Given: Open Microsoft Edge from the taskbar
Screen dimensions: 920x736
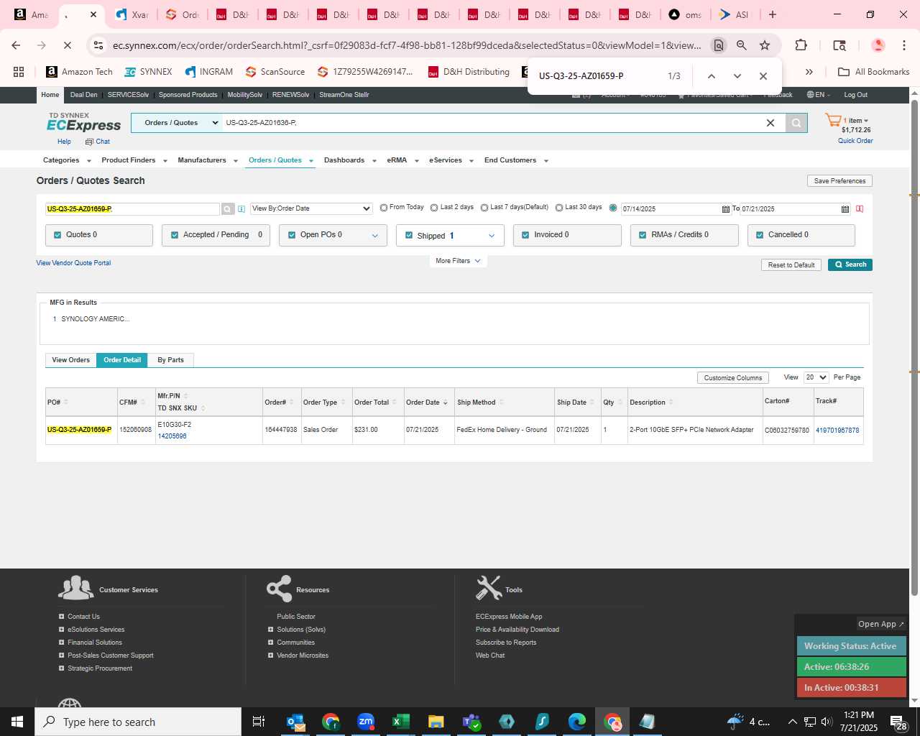Looking at the screenshot, I should pos(577,722).
